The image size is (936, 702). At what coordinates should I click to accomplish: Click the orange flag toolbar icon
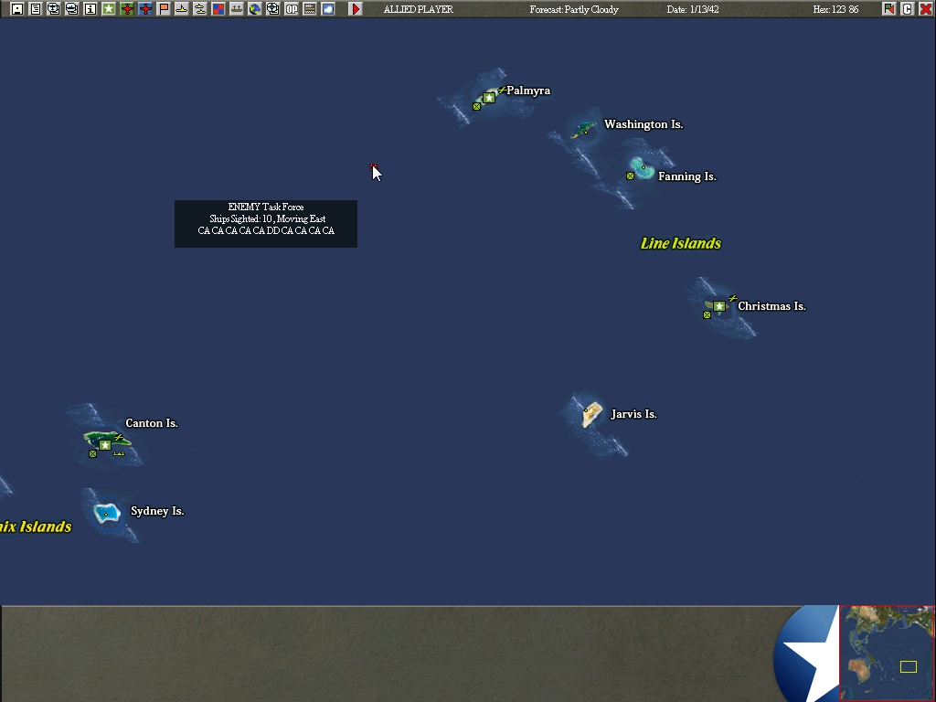click(164, 9)
